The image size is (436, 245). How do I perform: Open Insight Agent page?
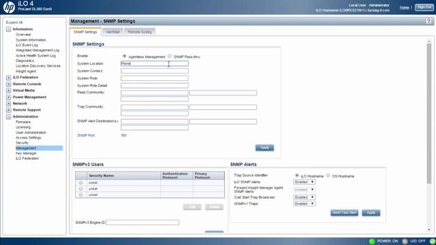click(26, 71)
